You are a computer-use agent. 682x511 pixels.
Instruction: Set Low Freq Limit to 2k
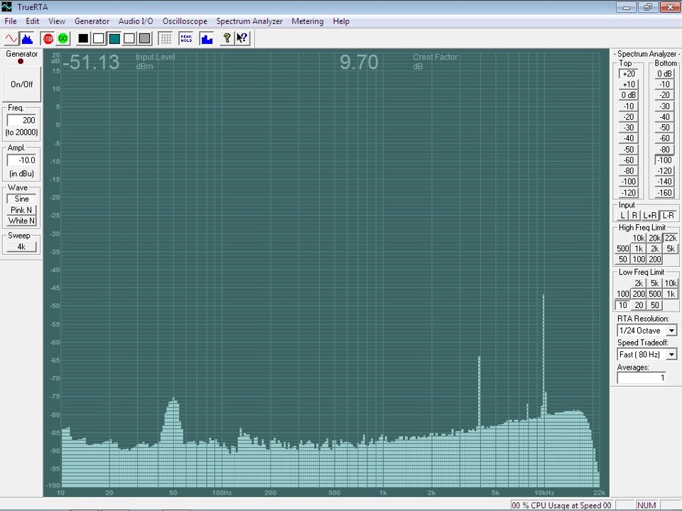click(x=639, y=283)
